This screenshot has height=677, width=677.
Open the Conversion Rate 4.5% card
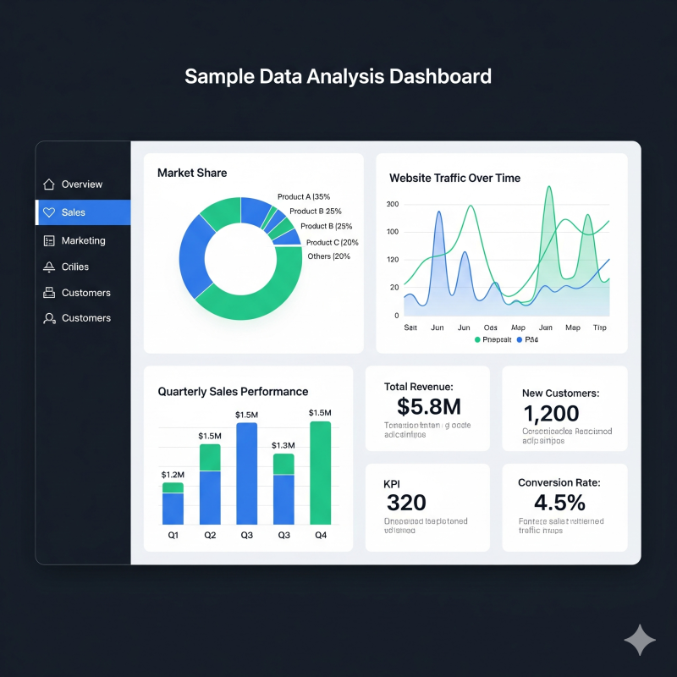click(x=564, y=506)
